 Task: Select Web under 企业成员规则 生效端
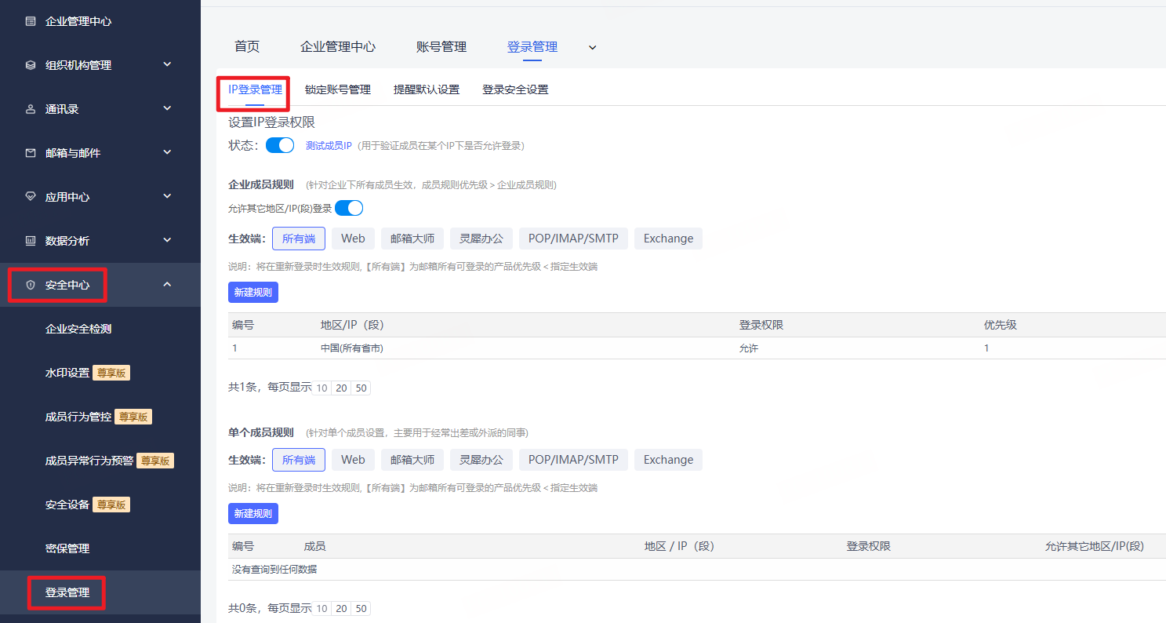click(x=353, y=239)
